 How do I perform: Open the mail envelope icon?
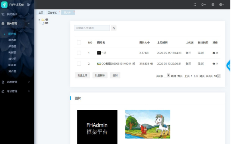click(x=213, y=5)
